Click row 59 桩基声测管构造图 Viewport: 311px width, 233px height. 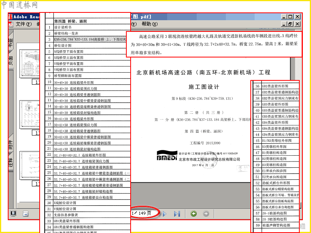[276, 225]
